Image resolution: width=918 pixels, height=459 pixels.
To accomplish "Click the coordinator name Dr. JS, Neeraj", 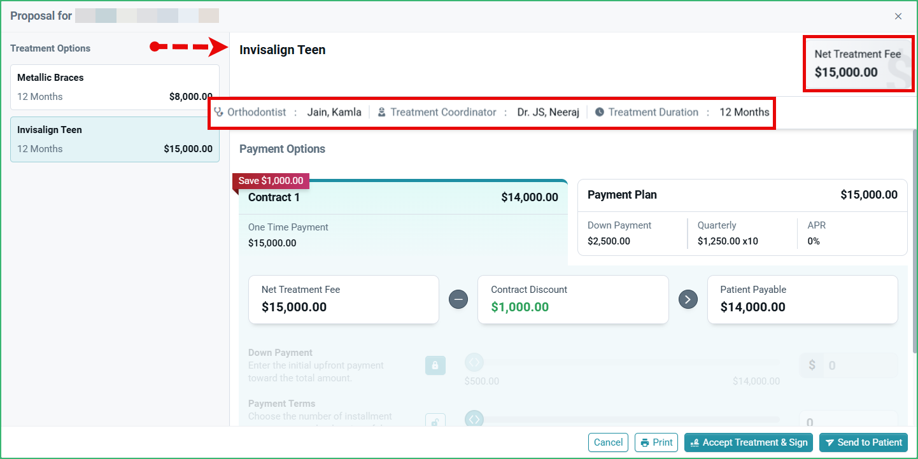I will point(548,112).
